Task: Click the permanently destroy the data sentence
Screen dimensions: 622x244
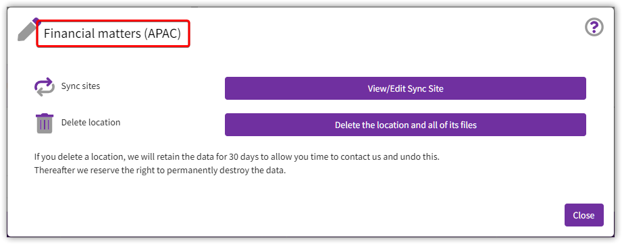Action: click(160, 171)
